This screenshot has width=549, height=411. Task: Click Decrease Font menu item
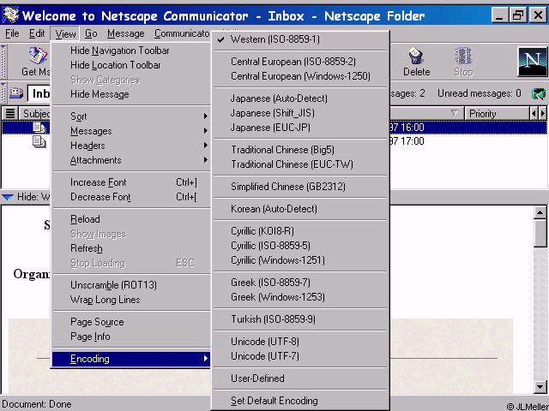click(131, 197)
